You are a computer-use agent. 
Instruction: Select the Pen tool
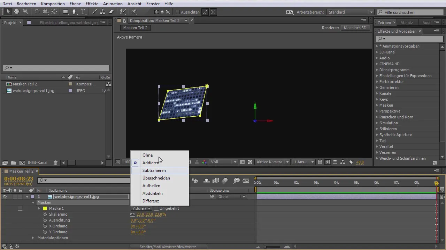pyautogui.click(x=74, y=12)
